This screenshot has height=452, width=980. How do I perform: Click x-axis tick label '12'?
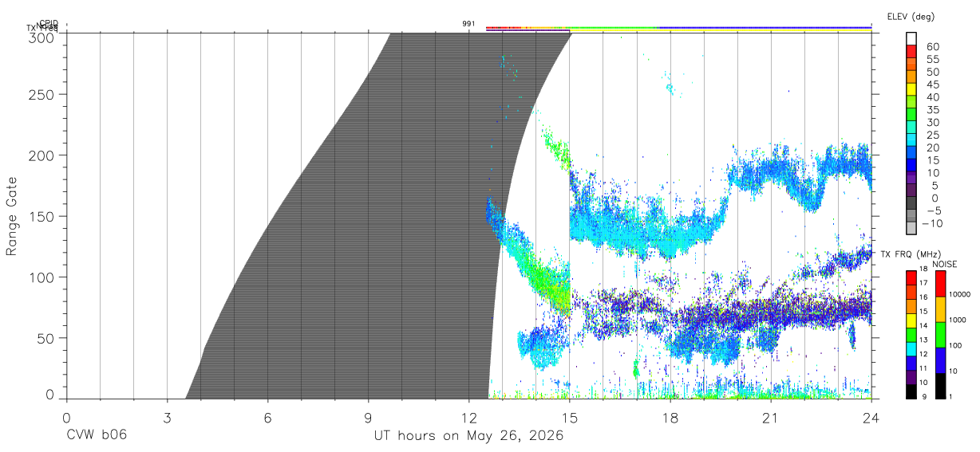468,419
